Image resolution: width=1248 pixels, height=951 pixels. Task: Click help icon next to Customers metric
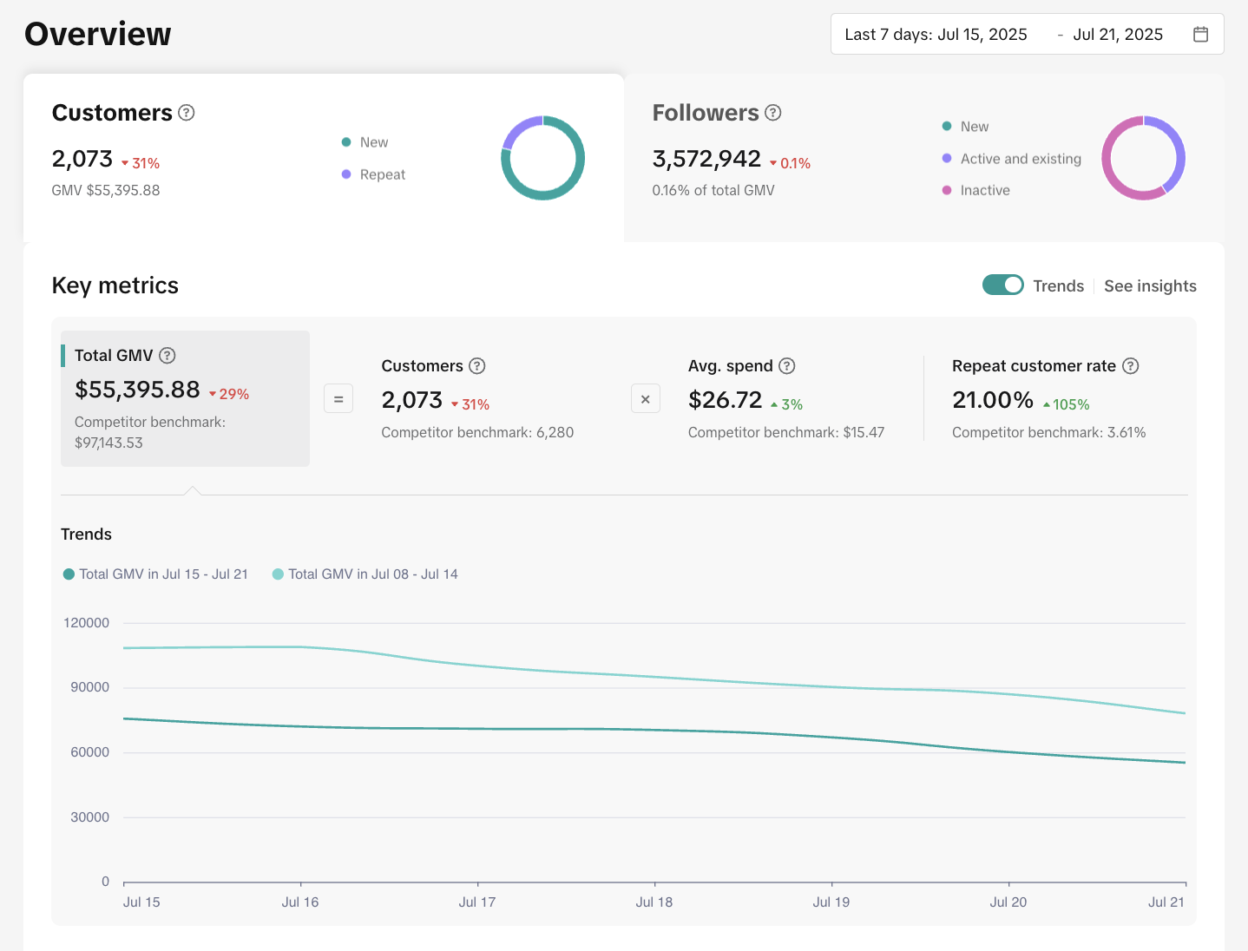477,366
